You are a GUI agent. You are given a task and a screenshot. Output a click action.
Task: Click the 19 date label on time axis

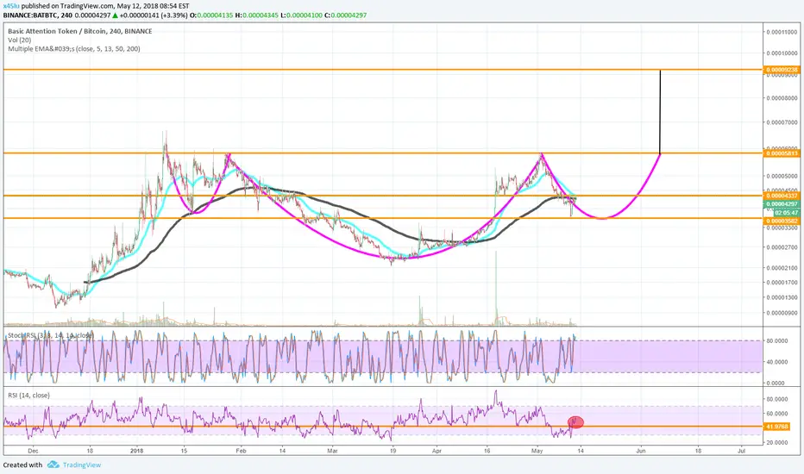(x=393, y=451)
